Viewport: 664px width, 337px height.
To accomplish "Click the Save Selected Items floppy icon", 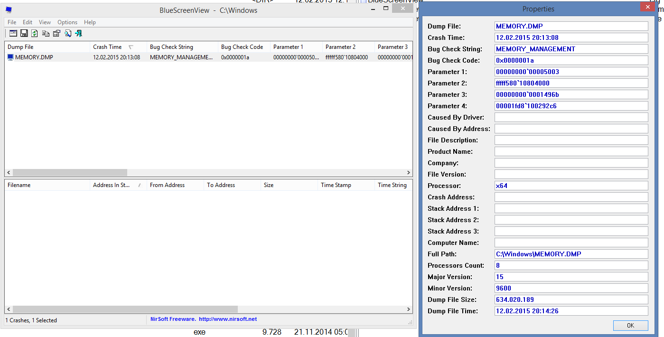I will tap(24, 33).
